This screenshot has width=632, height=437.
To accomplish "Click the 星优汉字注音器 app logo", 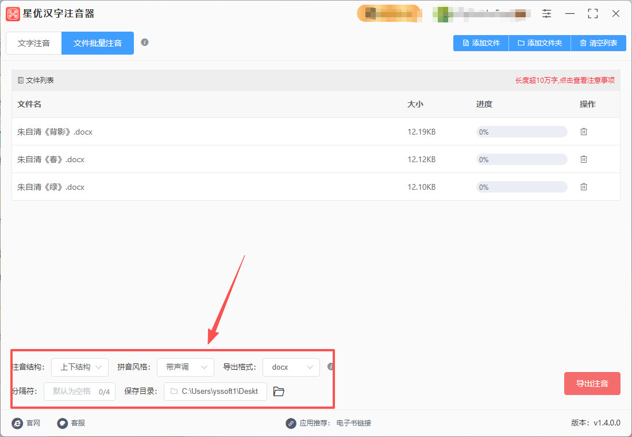I will 13,13.
